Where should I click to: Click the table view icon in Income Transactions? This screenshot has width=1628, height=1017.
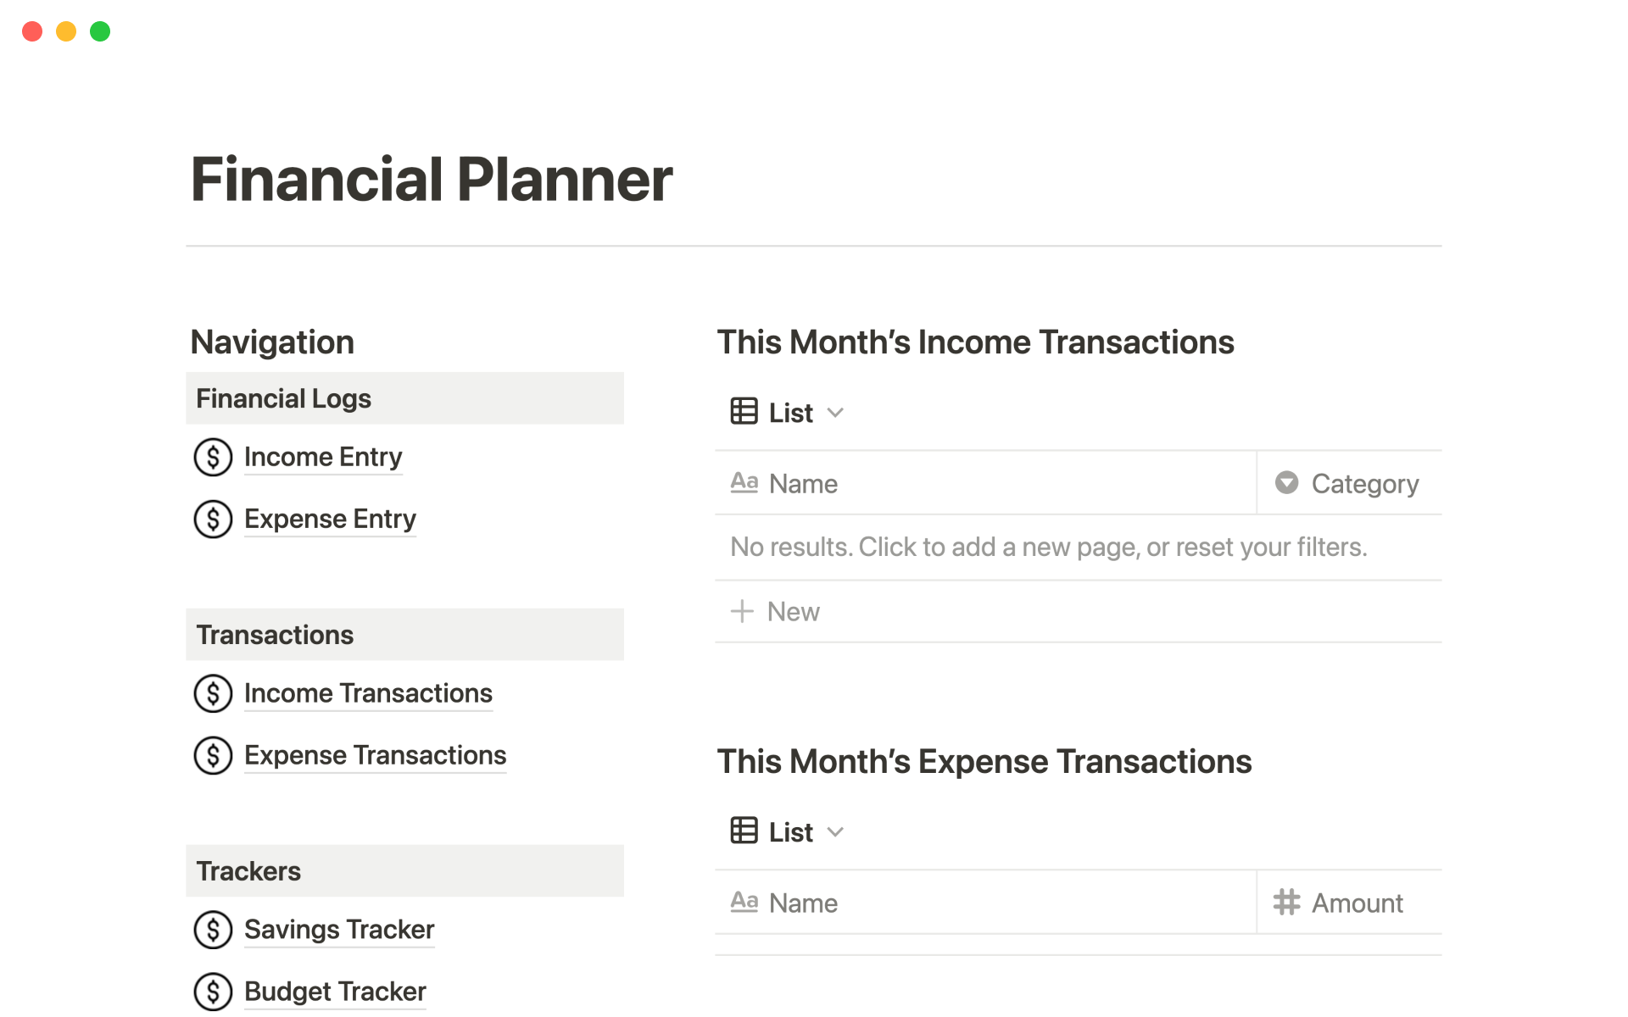pos(744,413)
